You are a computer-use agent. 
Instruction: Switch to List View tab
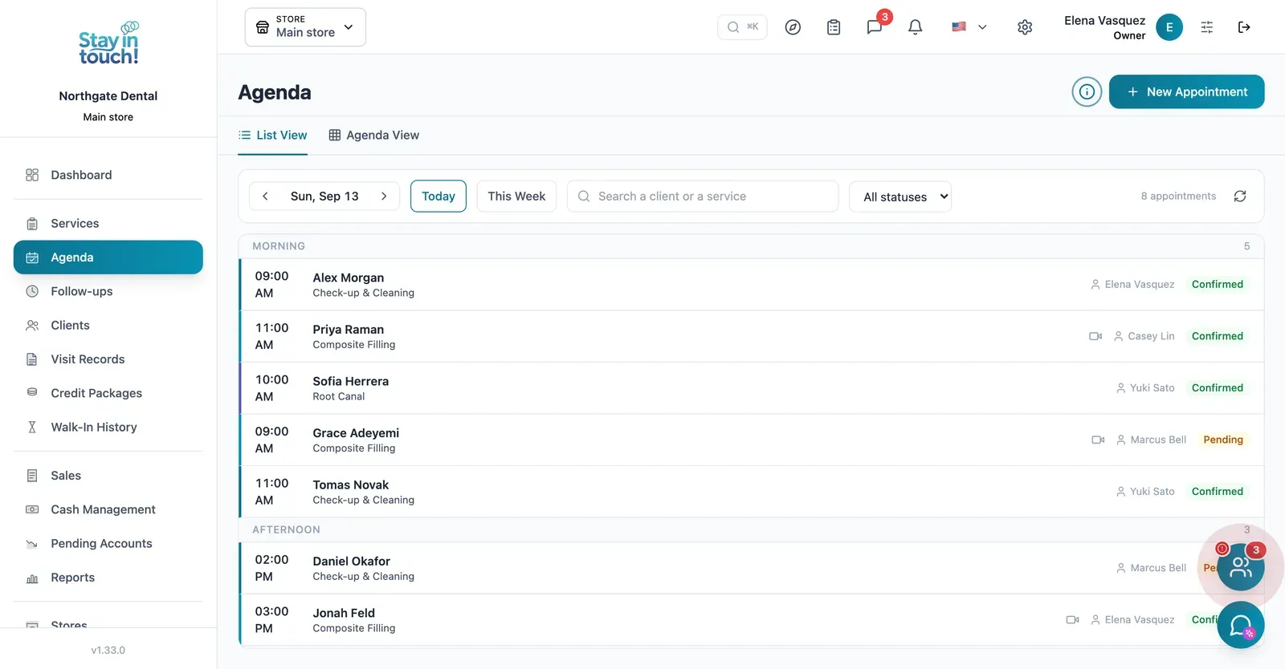click(x=273, y=136)
